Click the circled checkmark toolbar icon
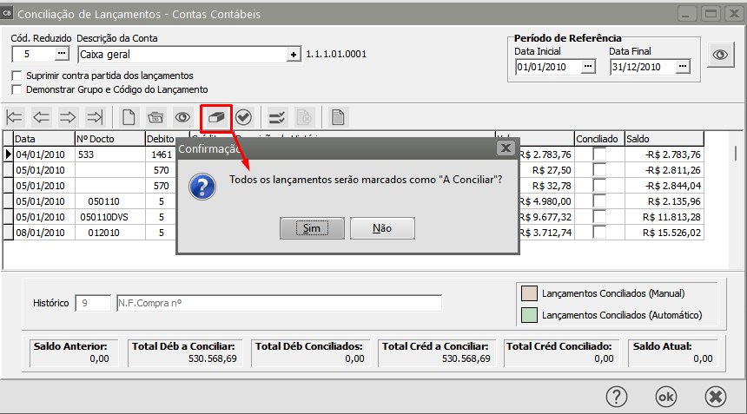 point(243,117)
